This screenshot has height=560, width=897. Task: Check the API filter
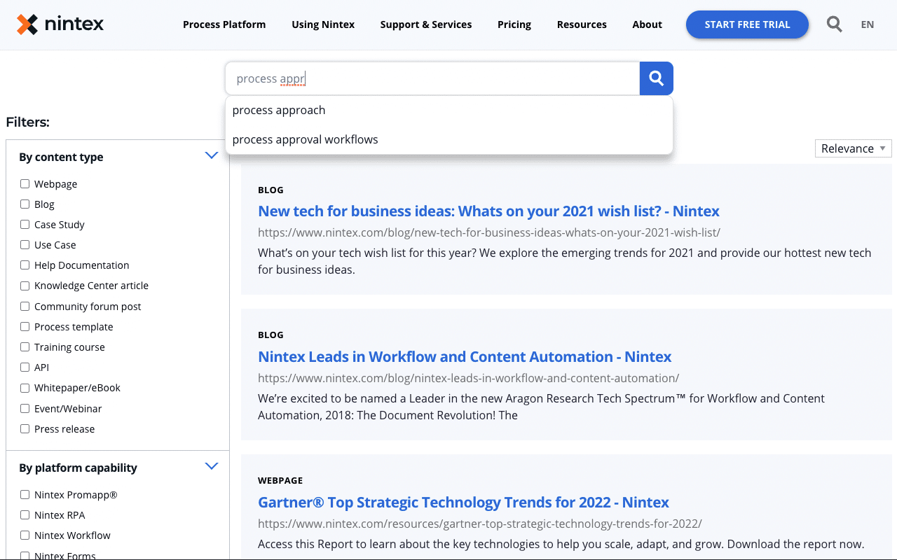(25, 367)
